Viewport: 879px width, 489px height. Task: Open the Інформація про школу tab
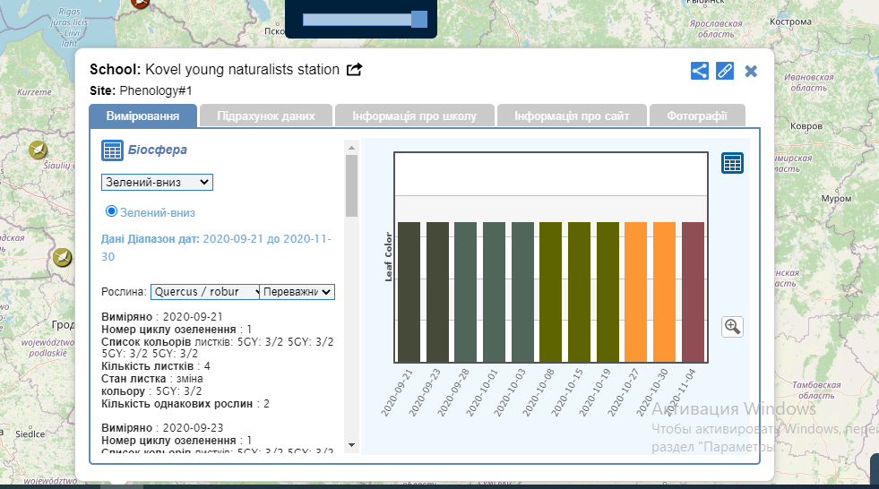tap(414, 116)
